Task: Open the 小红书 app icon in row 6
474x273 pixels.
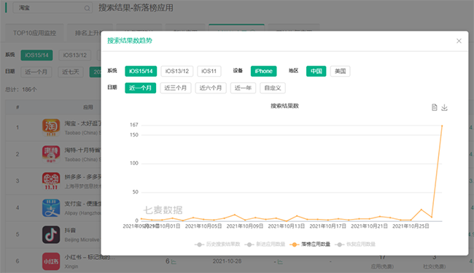Action: point(51,261)
